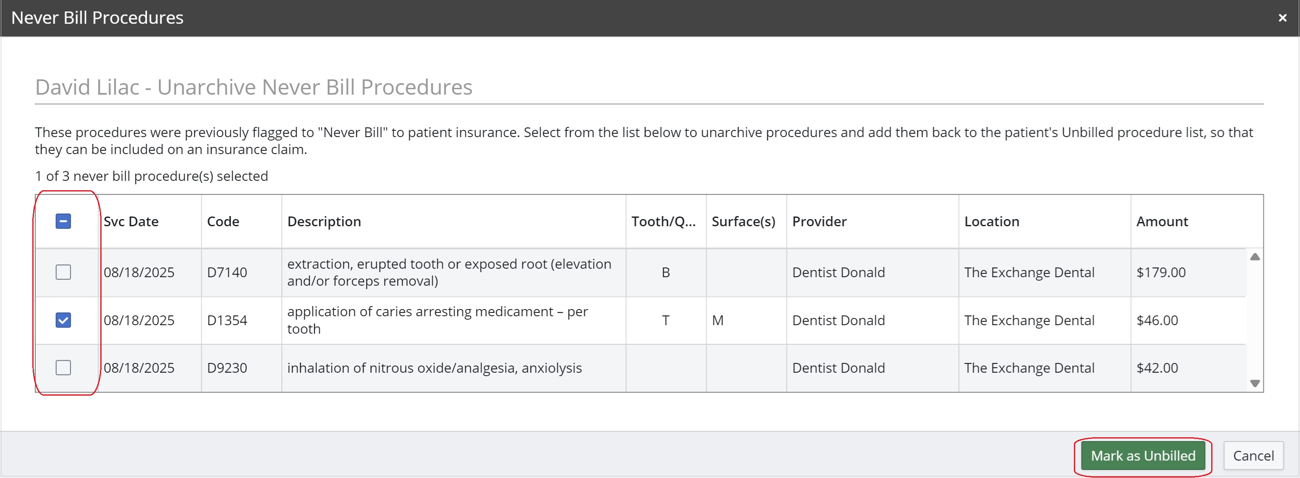Image resolution: width=1300 pixels, height=478 pixels.
Task: Sort by Svc Date column header
Action: 131,222
